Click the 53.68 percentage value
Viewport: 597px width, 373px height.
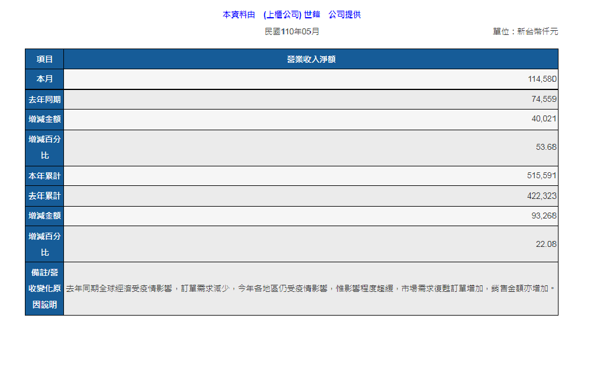tap(546, 147)
